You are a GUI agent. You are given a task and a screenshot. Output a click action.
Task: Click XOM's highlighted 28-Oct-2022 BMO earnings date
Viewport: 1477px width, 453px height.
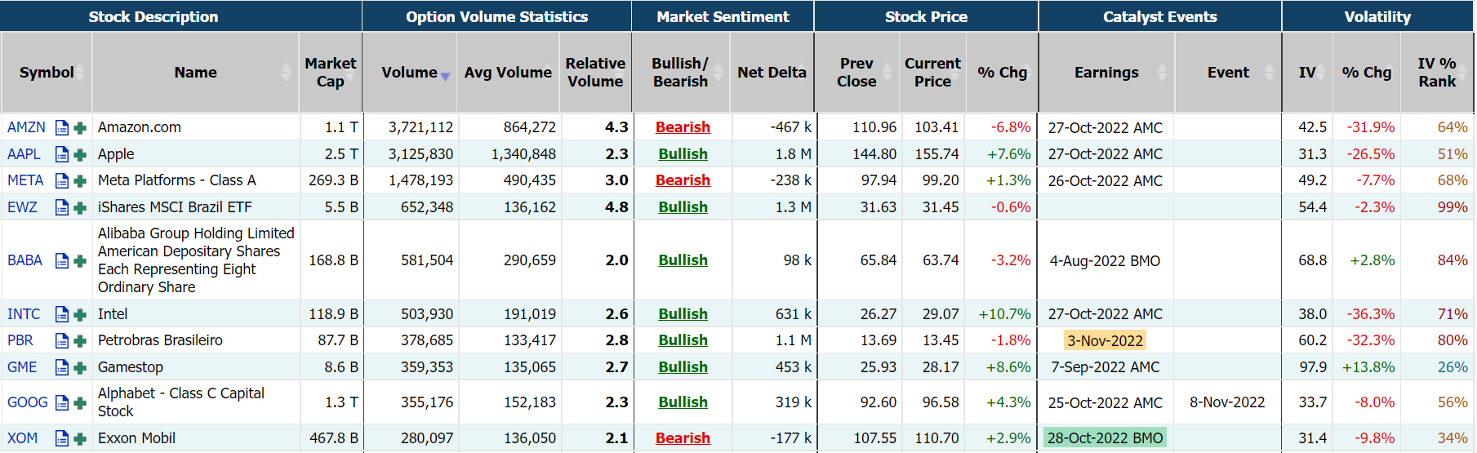[x=1105, y=438]
